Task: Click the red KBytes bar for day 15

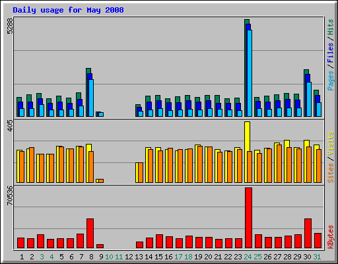Action: [x=159, y=241]
